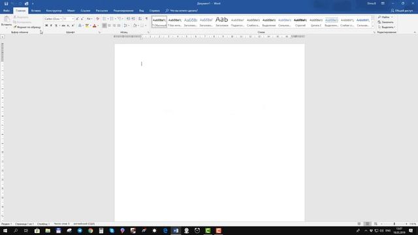
Task: Open the borders dropdown
Action: pos(146,25)
